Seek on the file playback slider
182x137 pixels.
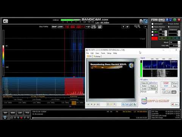pyautogui.click(x=81, y=118)
